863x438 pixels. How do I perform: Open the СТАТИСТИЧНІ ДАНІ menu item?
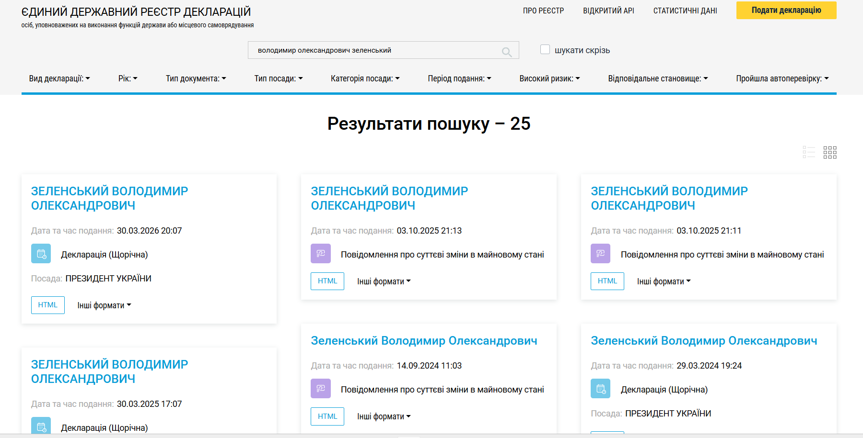(x=685, y=10)
